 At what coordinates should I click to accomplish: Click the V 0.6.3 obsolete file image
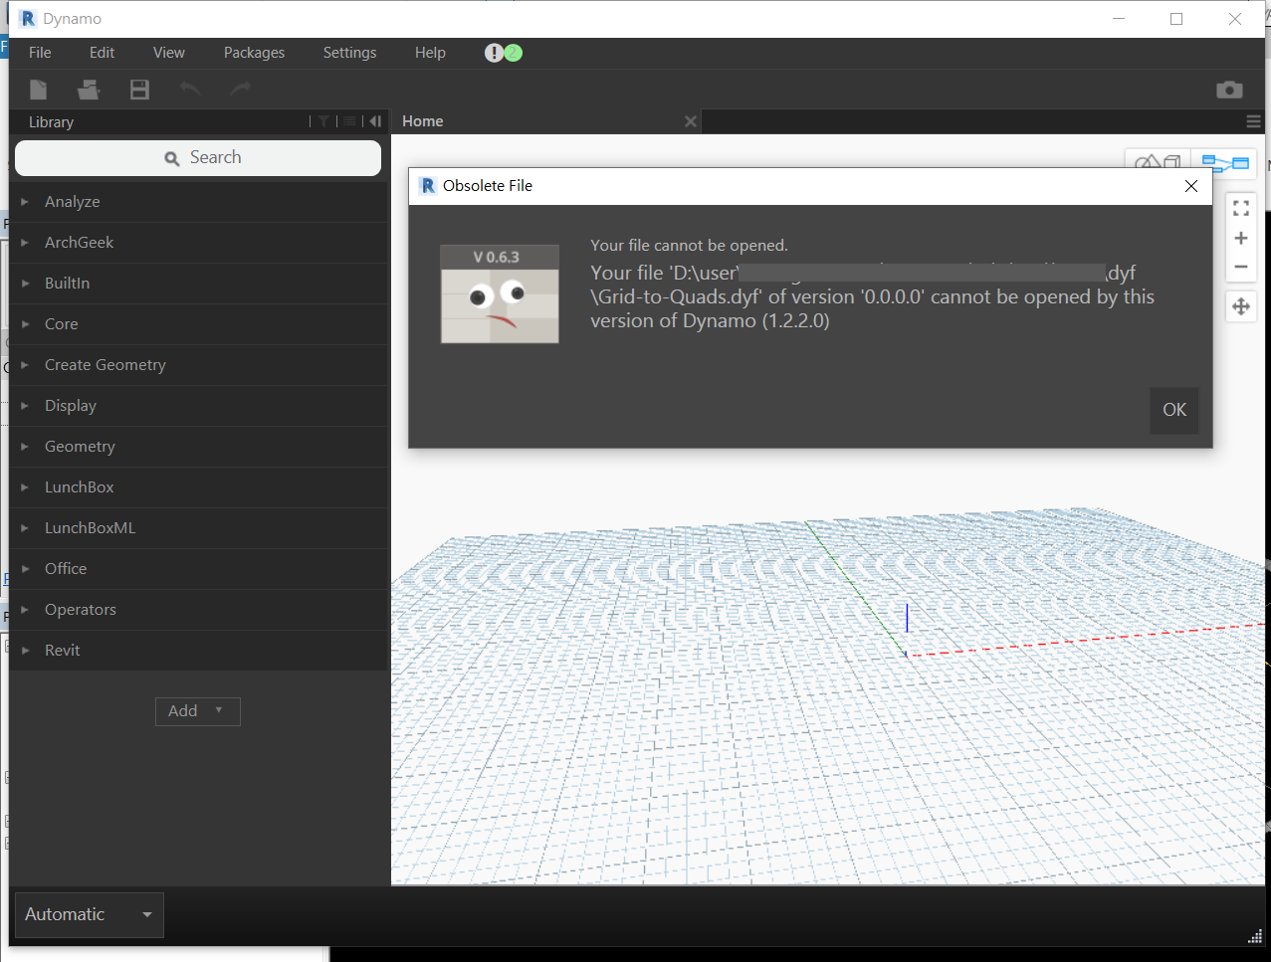[500, 293]
